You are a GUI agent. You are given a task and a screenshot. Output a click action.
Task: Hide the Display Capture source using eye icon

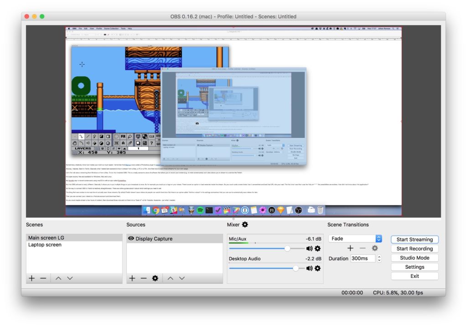point(131,238)
